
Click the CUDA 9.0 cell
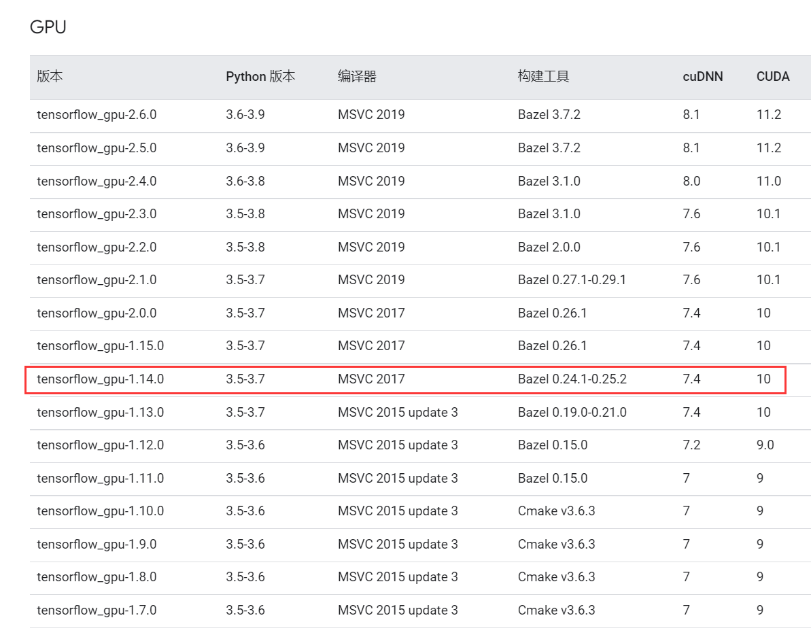765,445
